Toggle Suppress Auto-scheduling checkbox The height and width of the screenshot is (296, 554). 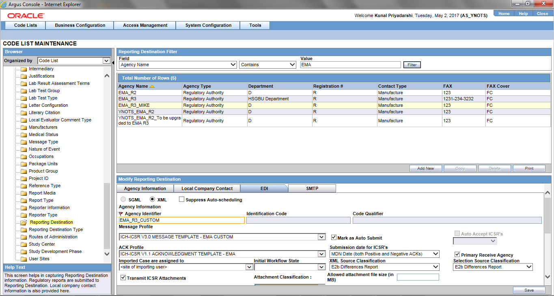coord(181,199)
